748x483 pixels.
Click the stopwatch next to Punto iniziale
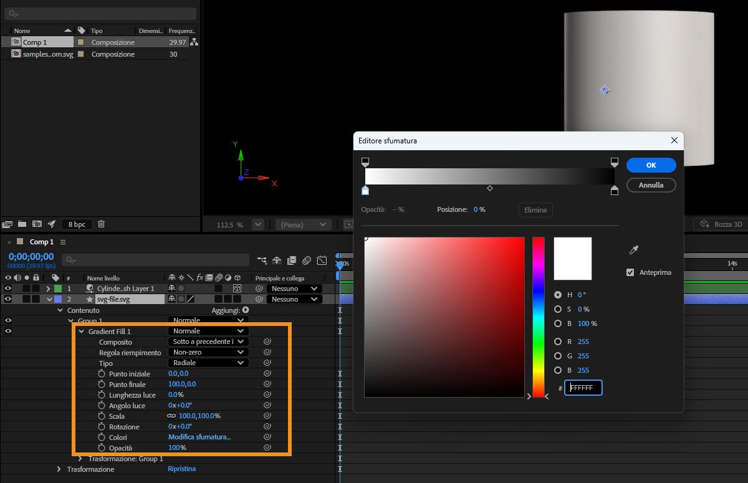coord(102,373)
